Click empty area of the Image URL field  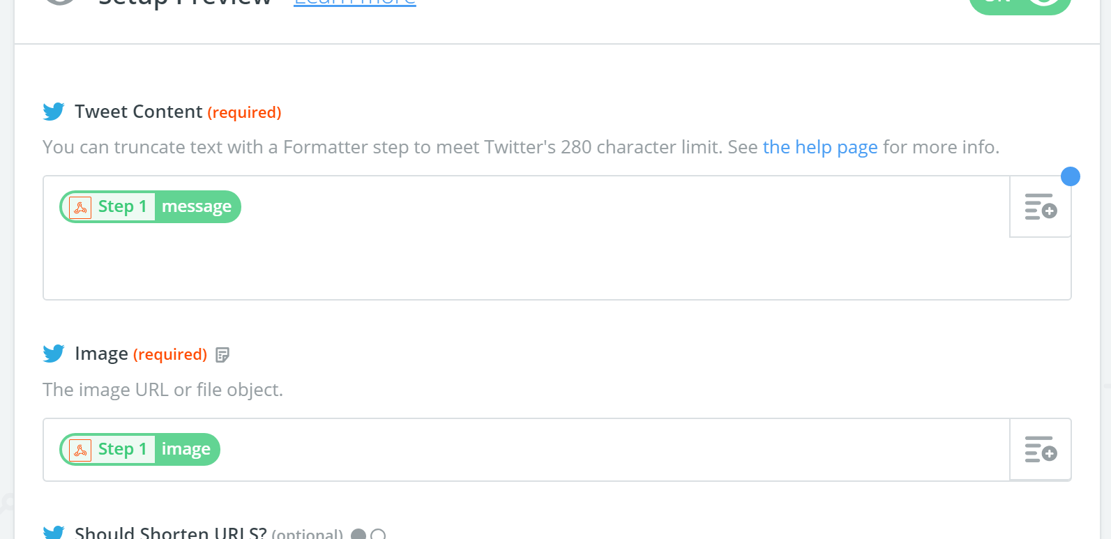coord(614,450)
